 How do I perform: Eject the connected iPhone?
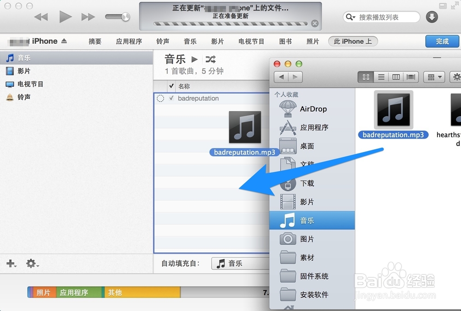point(65,41)
